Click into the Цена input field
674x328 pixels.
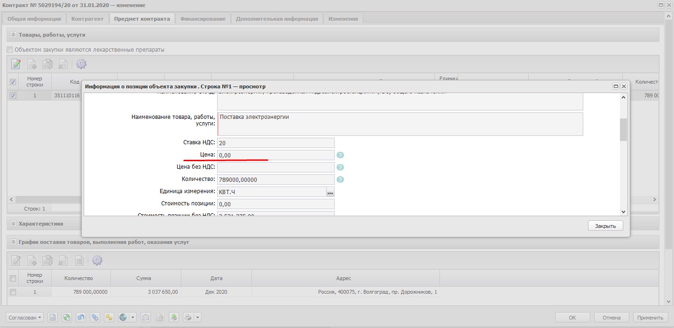[275, 155]
